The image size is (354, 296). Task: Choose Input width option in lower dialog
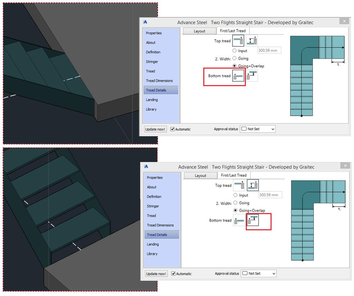pos(235,195)
